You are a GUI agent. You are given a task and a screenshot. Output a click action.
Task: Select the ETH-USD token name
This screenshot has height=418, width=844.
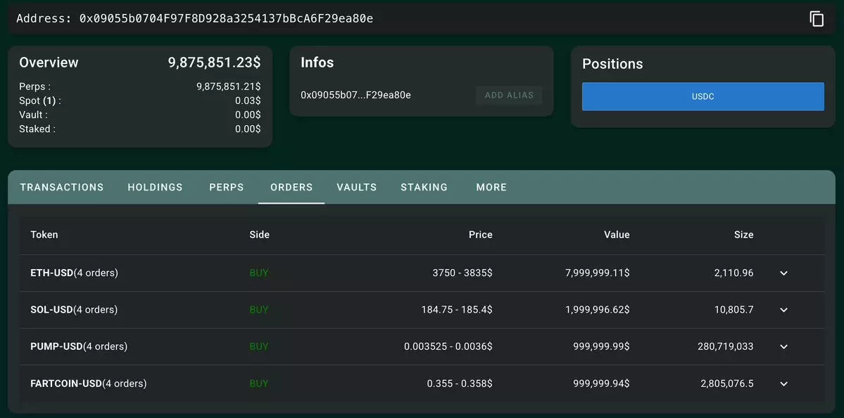52,273
